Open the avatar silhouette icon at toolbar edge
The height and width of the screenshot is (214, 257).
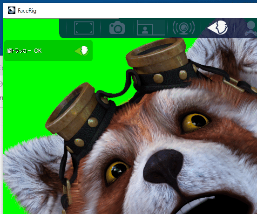tap(251, 28)
